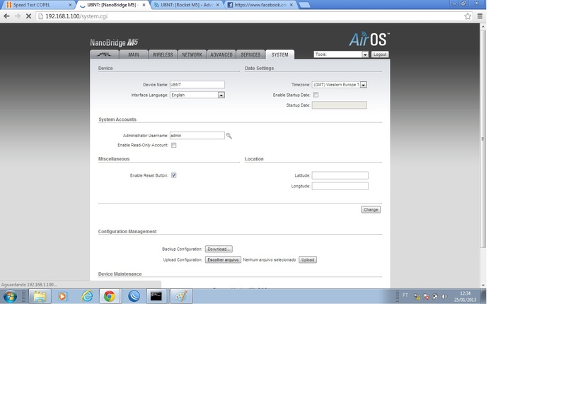
Task: Close the Facebook tab
Action: pos(291,5)
